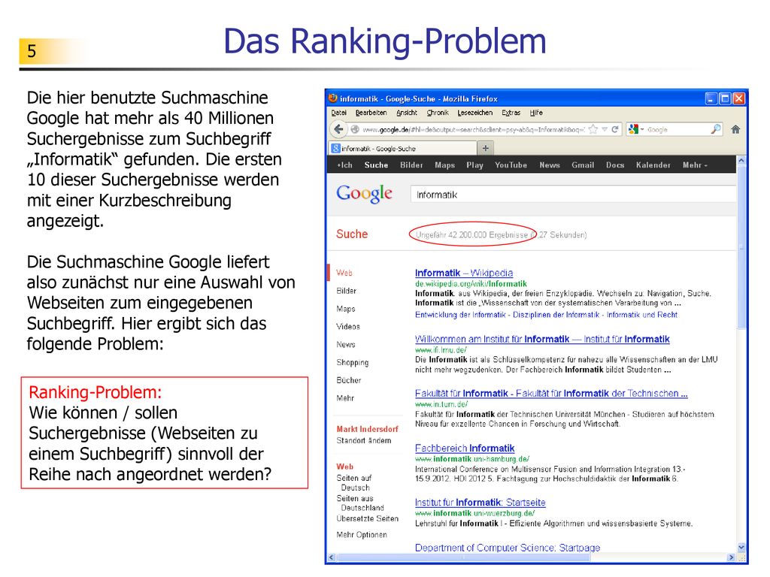Open the Lesezeichen menu

click(x=475, y=113)
